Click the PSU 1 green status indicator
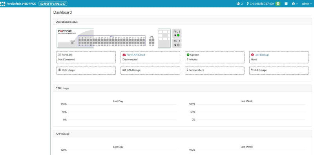Image resolution: width=314 pixels, height=155 pixels. click(178, 35)
